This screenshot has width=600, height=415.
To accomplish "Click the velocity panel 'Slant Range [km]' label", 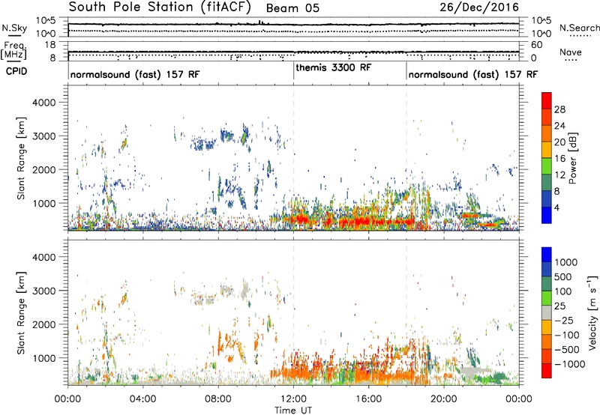I will [x=21, y=313].
